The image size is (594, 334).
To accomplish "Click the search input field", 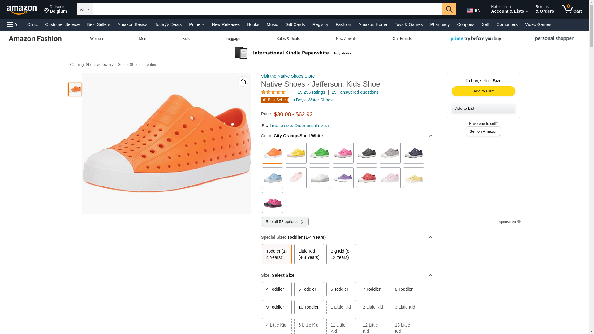I will pos(267,9).
